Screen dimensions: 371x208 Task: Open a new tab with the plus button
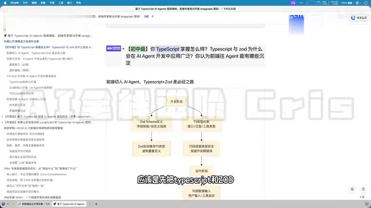[x=96, y=204]
